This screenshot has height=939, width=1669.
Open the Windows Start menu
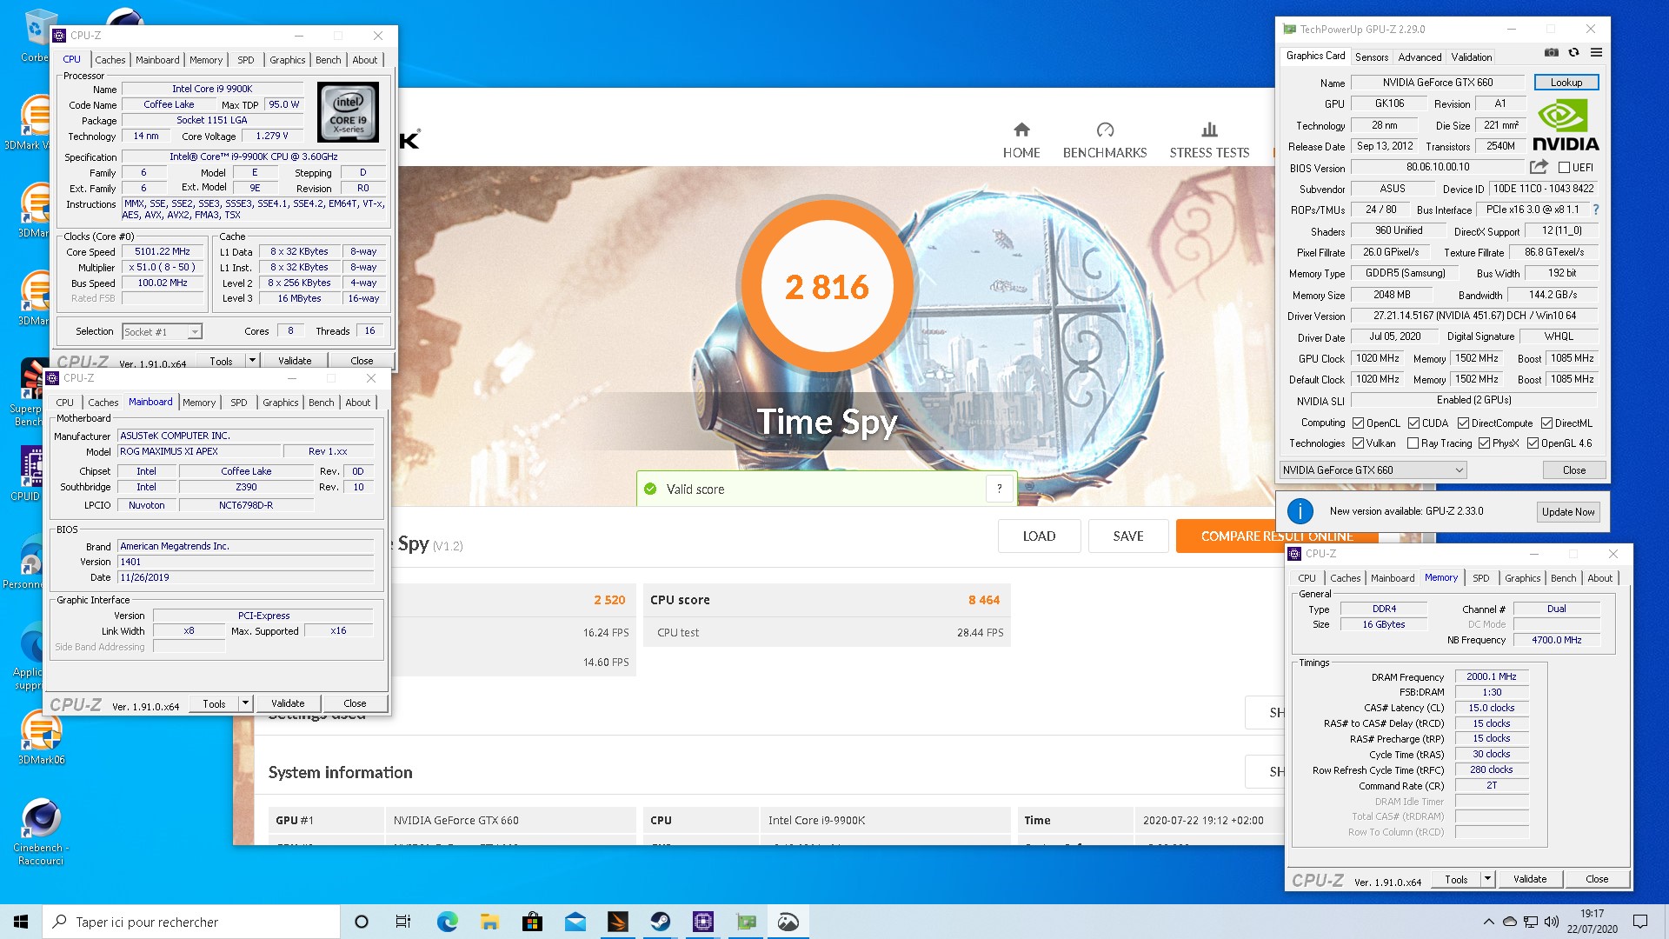pos(21,922)
